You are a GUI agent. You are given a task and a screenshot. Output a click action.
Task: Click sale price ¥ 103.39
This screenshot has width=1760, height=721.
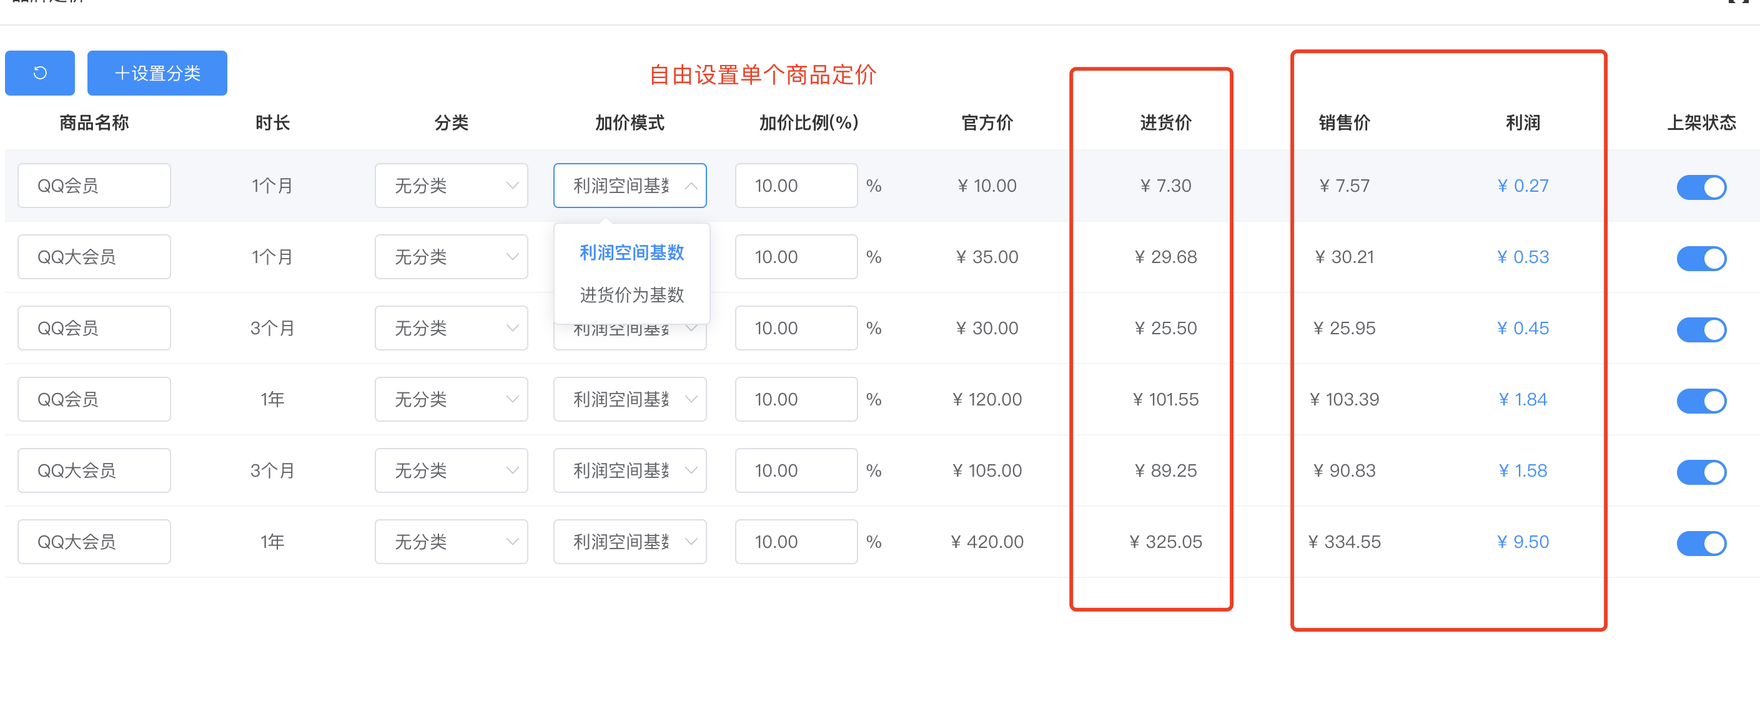click(1345, 399)
